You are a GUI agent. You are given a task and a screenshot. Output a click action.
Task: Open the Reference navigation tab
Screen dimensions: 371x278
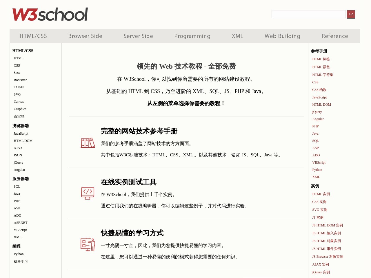335,36
